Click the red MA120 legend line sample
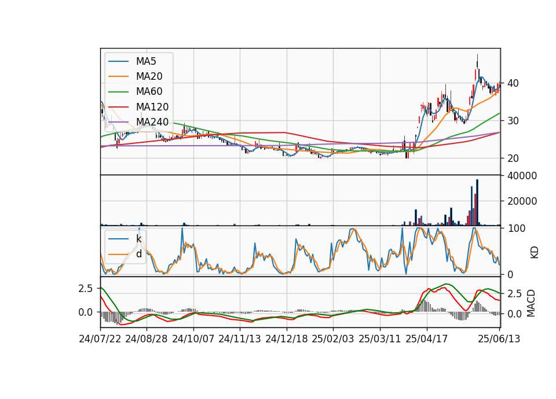The image size is (556, 399). point(118,107)
